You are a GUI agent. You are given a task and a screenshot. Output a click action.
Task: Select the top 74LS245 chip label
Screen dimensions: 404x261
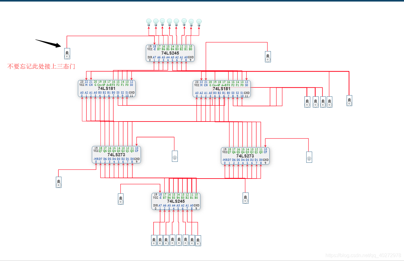coord(170,53)
